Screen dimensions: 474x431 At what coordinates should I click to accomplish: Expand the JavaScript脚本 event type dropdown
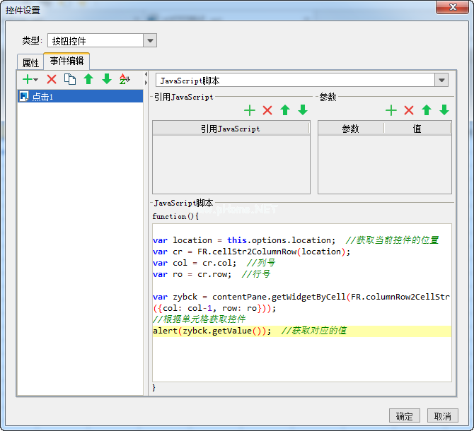pos(441,81)
